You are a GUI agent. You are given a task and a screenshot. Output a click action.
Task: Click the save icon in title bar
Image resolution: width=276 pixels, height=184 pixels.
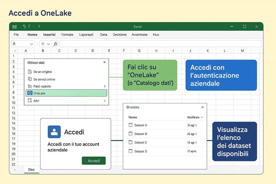point(15,27)
